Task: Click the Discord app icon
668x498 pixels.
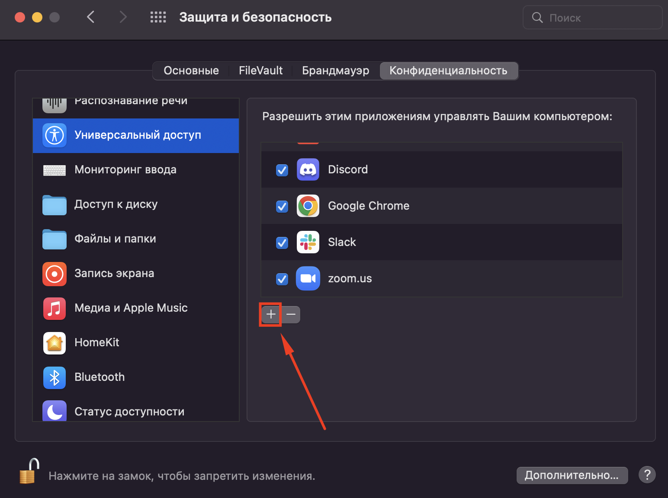Action: tap(308, 169)
